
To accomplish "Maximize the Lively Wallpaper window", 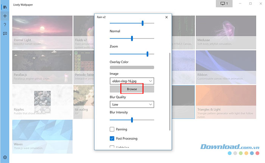I will pos(250,3).
